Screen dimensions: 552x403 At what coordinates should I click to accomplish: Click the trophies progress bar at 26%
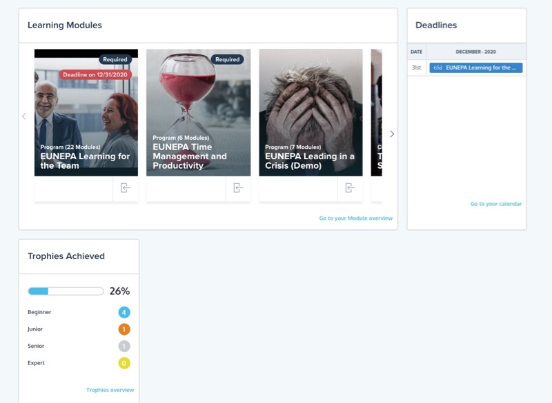[66, 291]
